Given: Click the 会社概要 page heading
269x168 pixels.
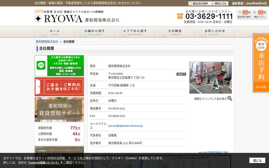Looking at the screenshot, I should (47, 49).
